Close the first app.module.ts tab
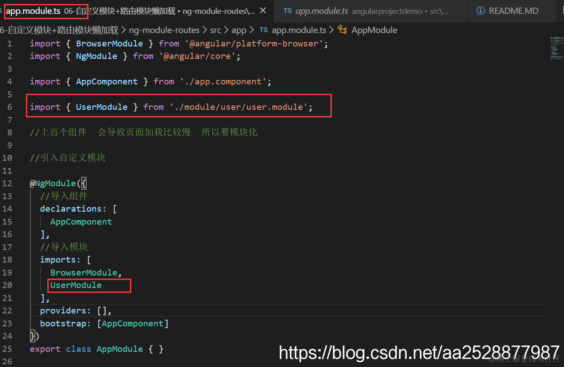 pyautogui.click(x=263, y=10)
